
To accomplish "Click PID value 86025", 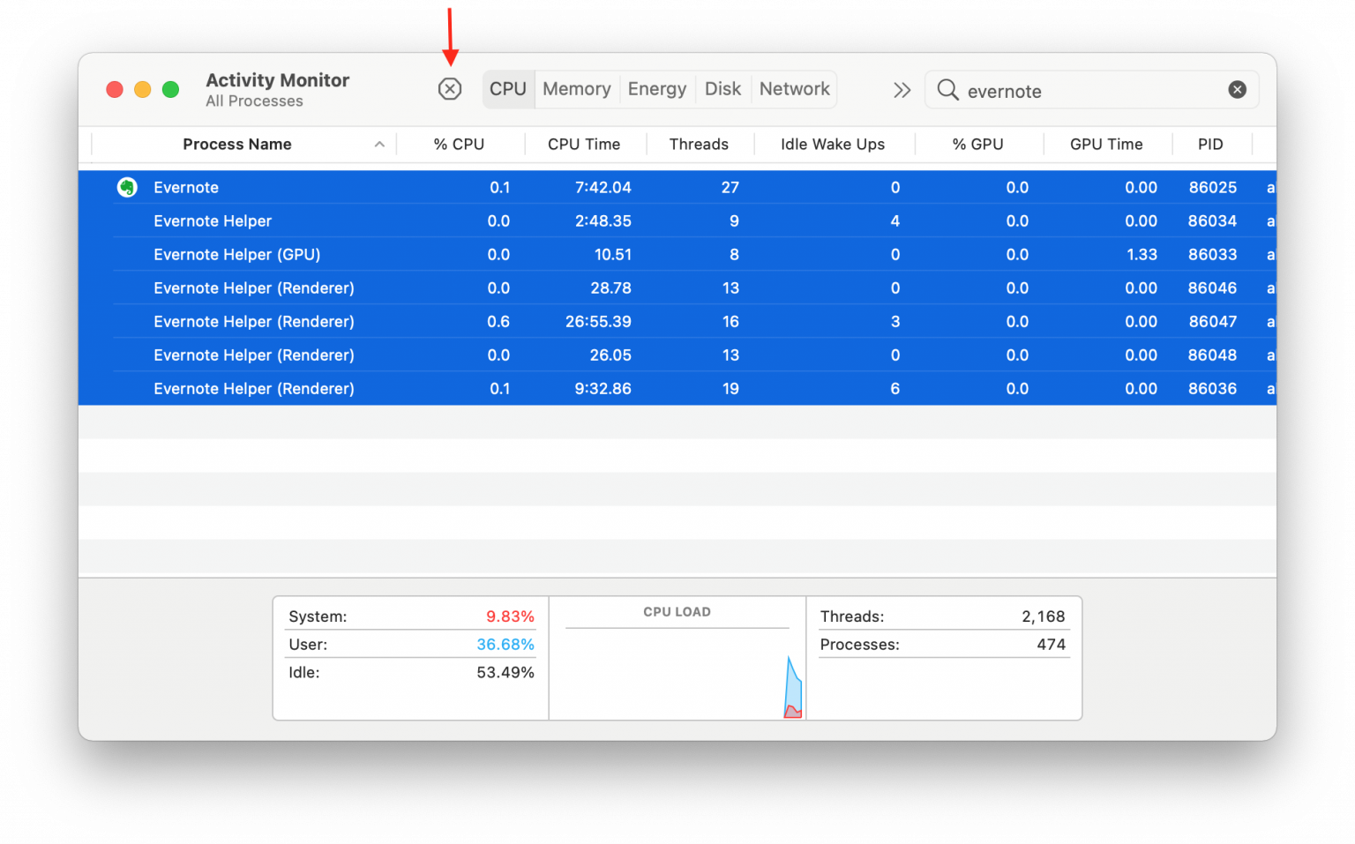I will click(1212, 187).
